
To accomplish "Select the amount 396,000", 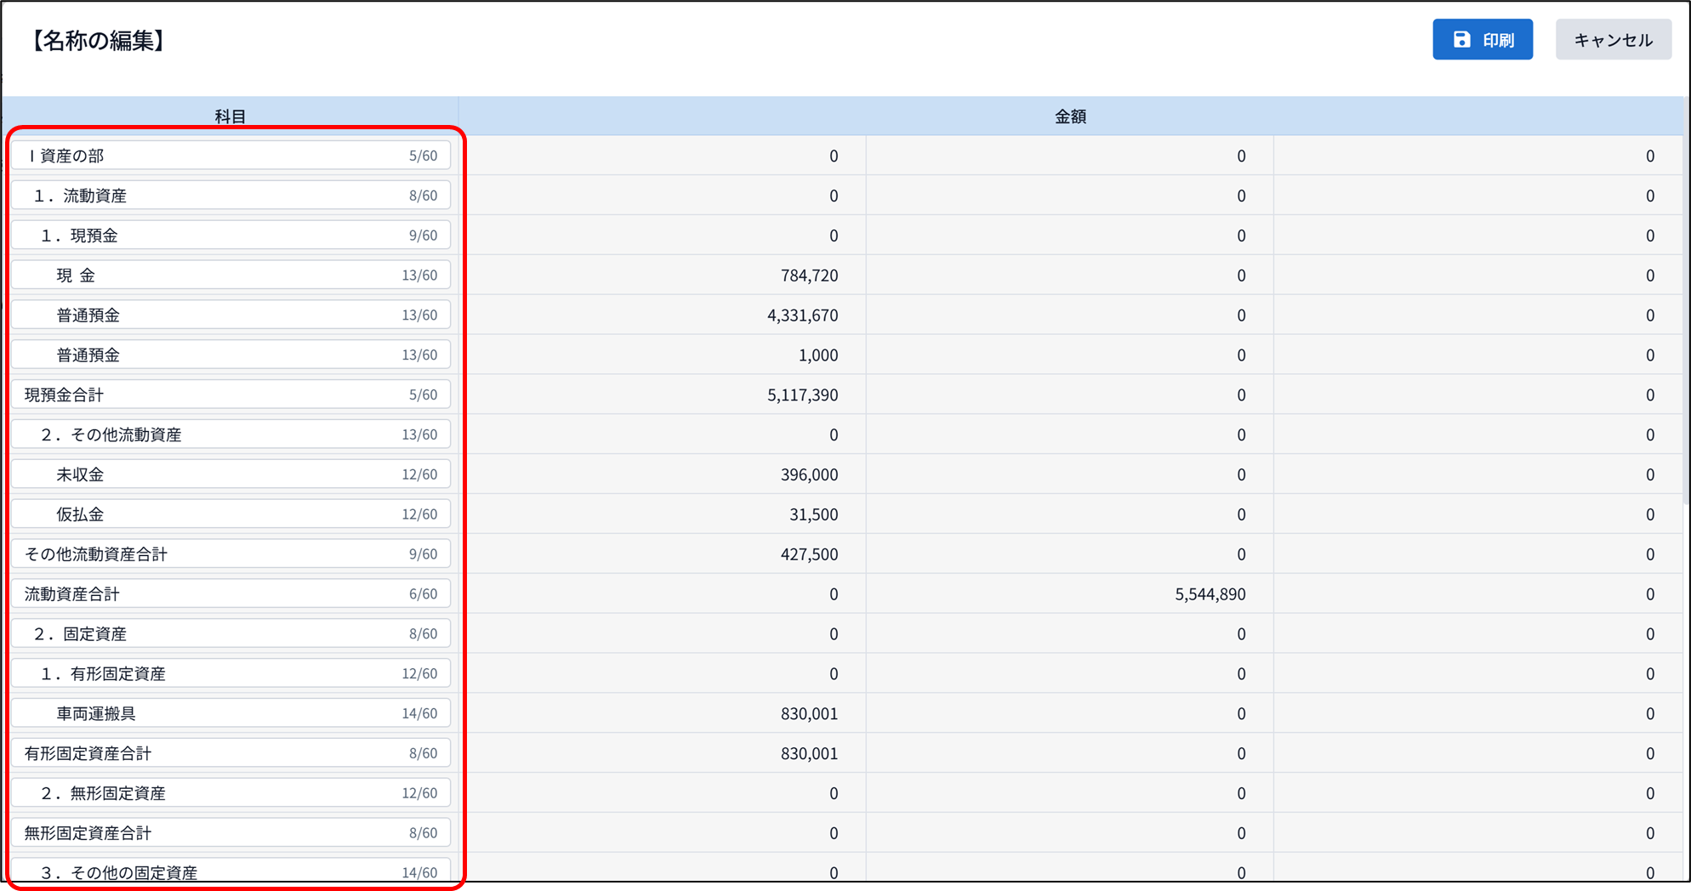I will click(809, 474).
